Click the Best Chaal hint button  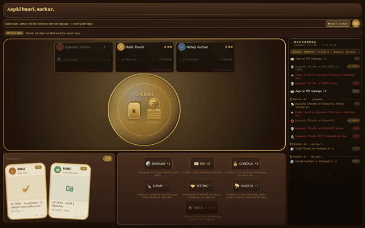click(338, 23)
